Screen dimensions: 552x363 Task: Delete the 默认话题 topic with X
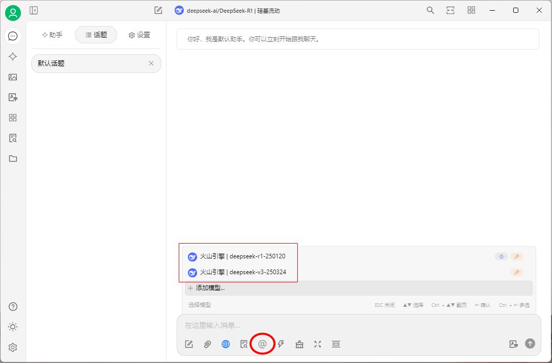[x=151, y=63]
